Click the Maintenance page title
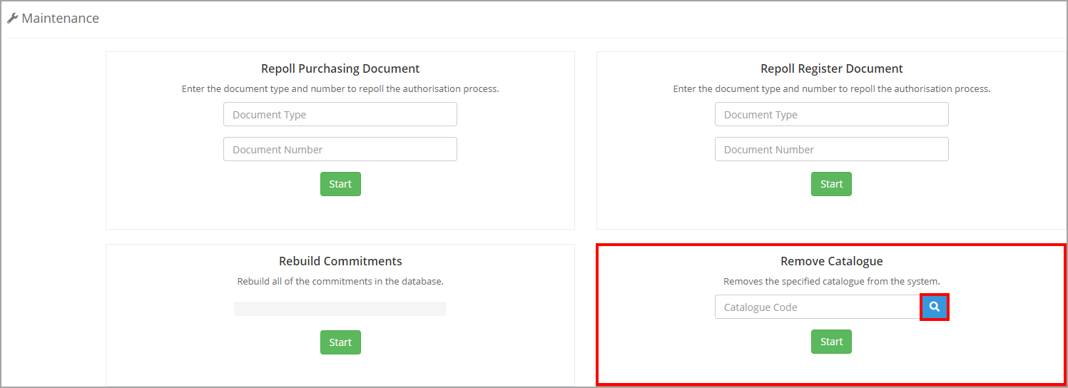Viewport: 1068px width, 388px height. coord(60,19)
